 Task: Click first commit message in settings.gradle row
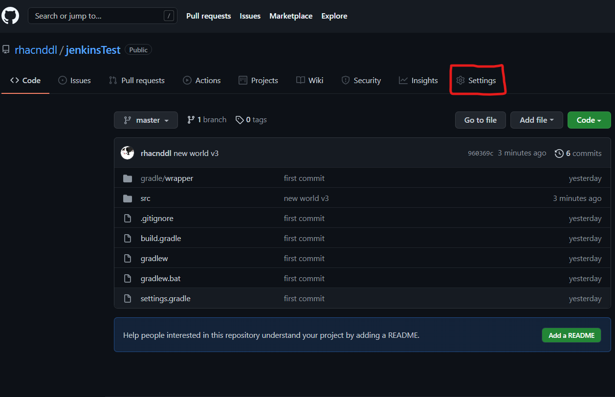tap(304, 299)
